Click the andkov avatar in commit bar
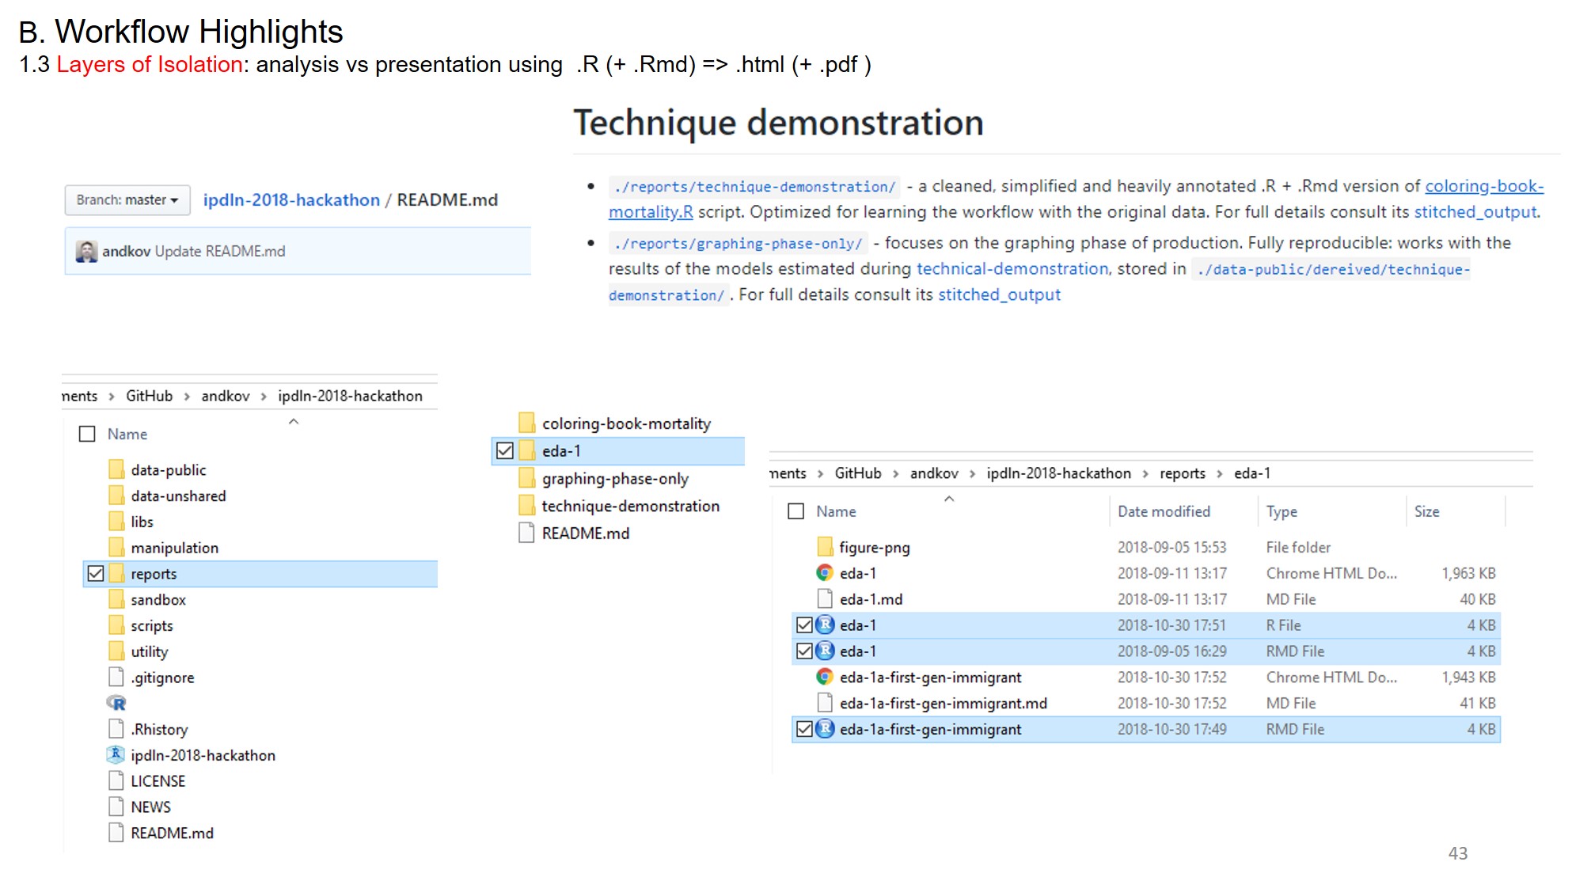Viewport: 1572px width, 877px height. (86, 251)
